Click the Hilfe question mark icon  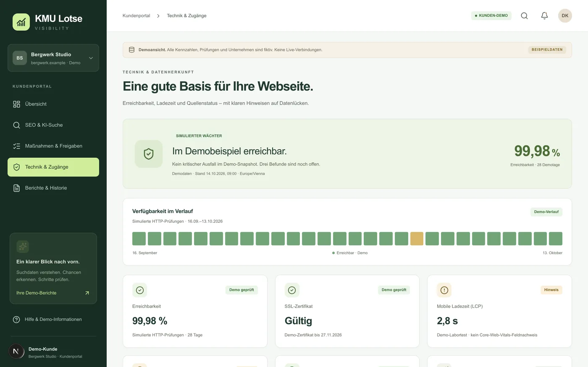coord(16,320)
